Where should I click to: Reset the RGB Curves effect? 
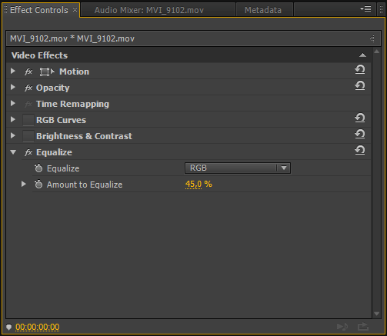[x=360, y=118]
